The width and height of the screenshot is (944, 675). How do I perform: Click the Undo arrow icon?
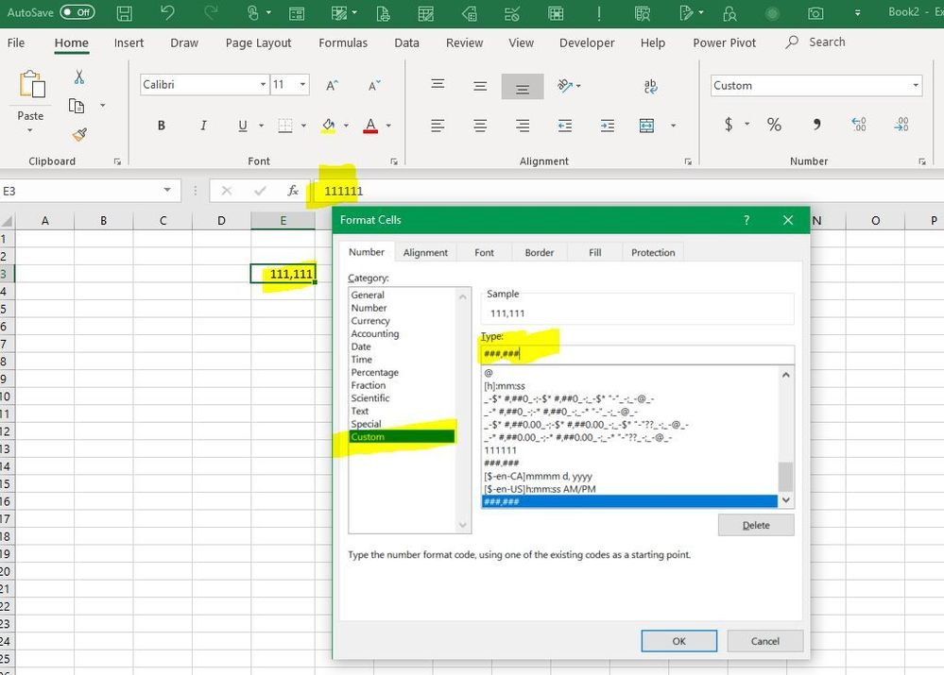pyautogui.click(x=167, y=12)
